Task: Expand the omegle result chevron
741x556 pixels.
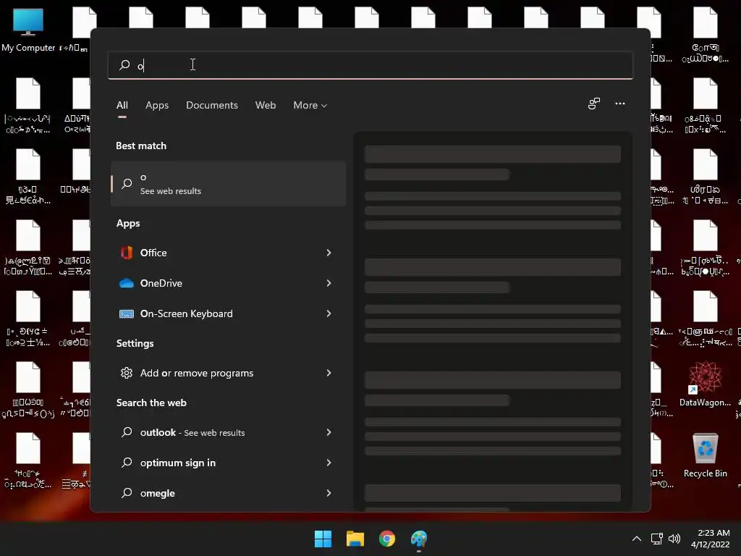Action: point(329,493)
